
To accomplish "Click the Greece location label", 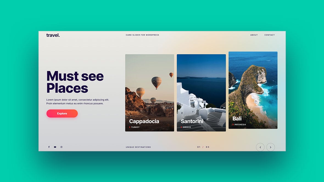I will tap(186, 127).
